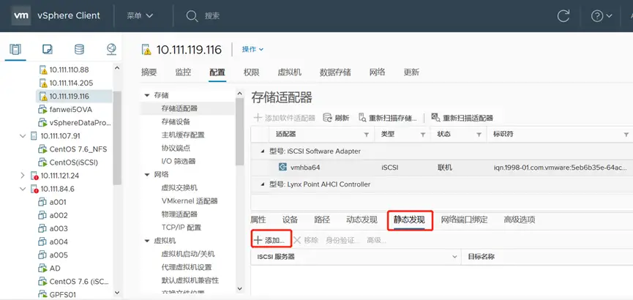Switch to the 数据存储 tab
Screen dimensions: 633x300
tap(335, 72)
